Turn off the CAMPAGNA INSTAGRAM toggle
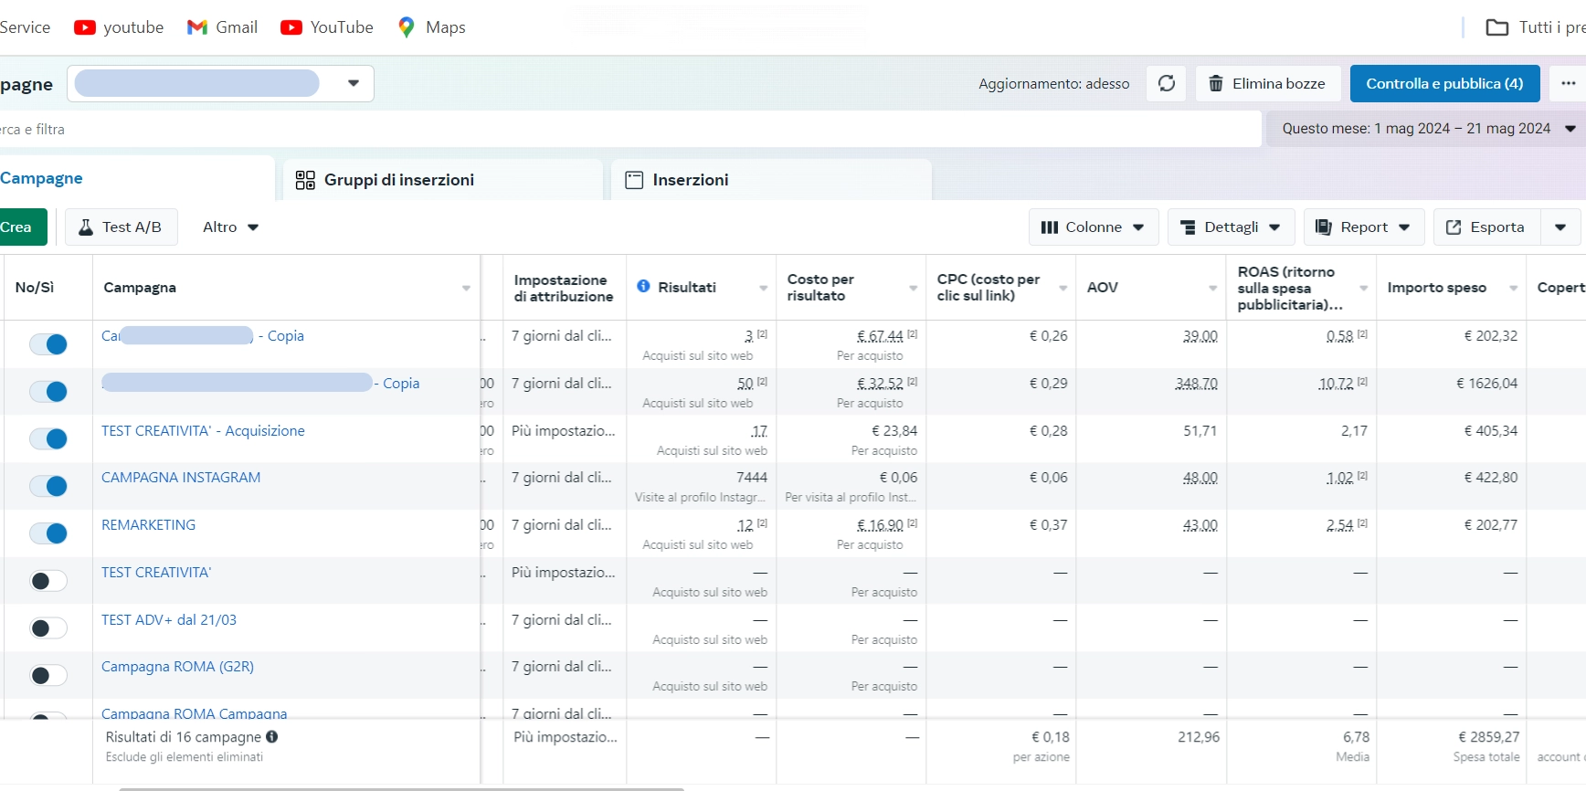Viewport: 1586px width, 791px height. pyautogui.click(x=48, y=486)
